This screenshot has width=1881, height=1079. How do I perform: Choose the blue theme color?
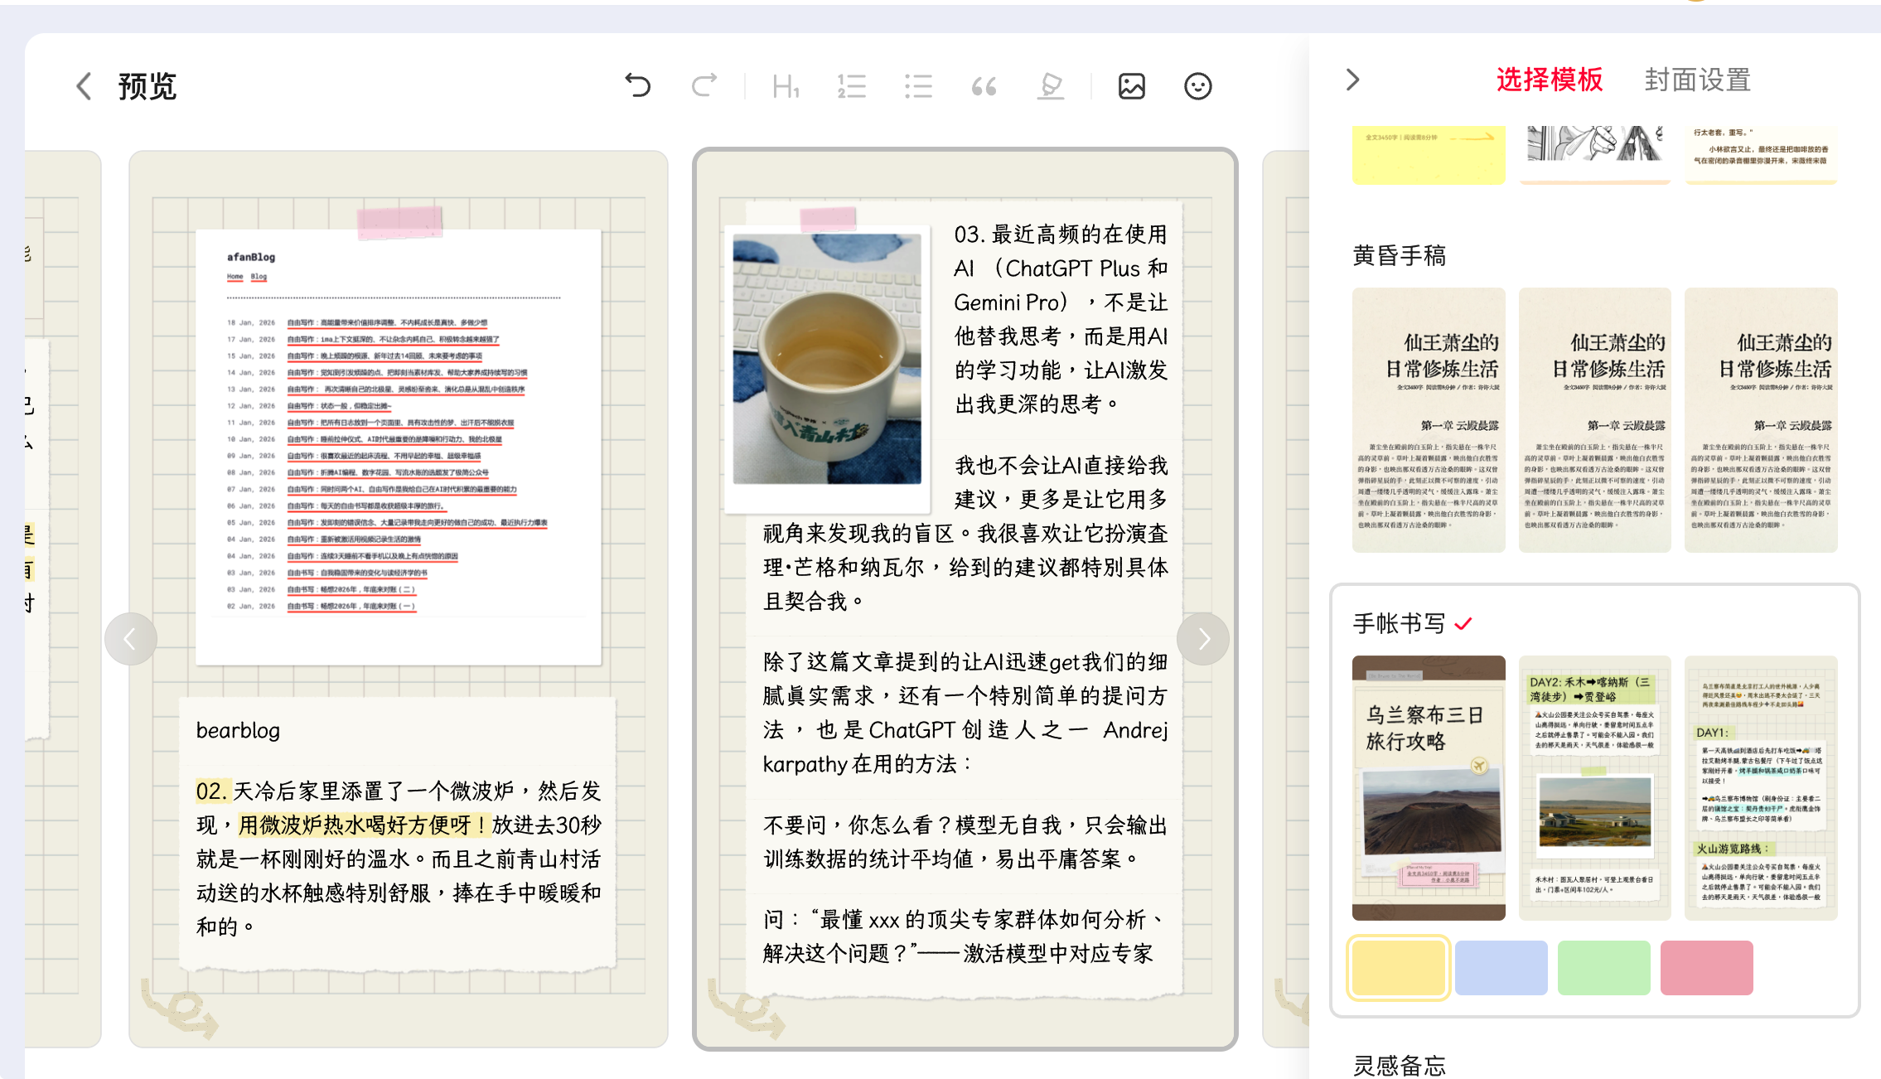pyautogui.click(x=1501, y=967)
